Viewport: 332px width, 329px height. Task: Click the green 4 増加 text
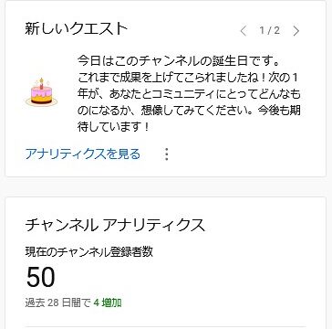(x=108, y=302)
